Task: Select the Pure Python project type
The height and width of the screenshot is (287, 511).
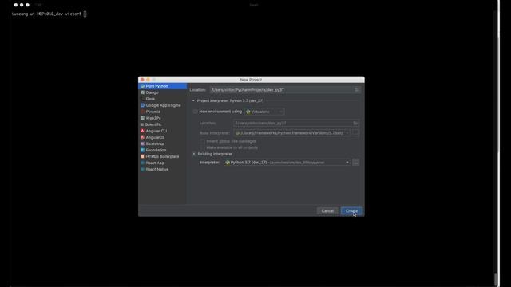Action: 162,86
